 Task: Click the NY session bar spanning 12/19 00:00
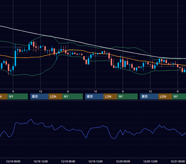[72, 96]
